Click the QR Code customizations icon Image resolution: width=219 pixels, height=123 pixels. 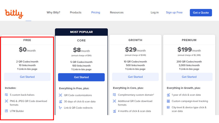pyautogui.click(x=60, y=95)
